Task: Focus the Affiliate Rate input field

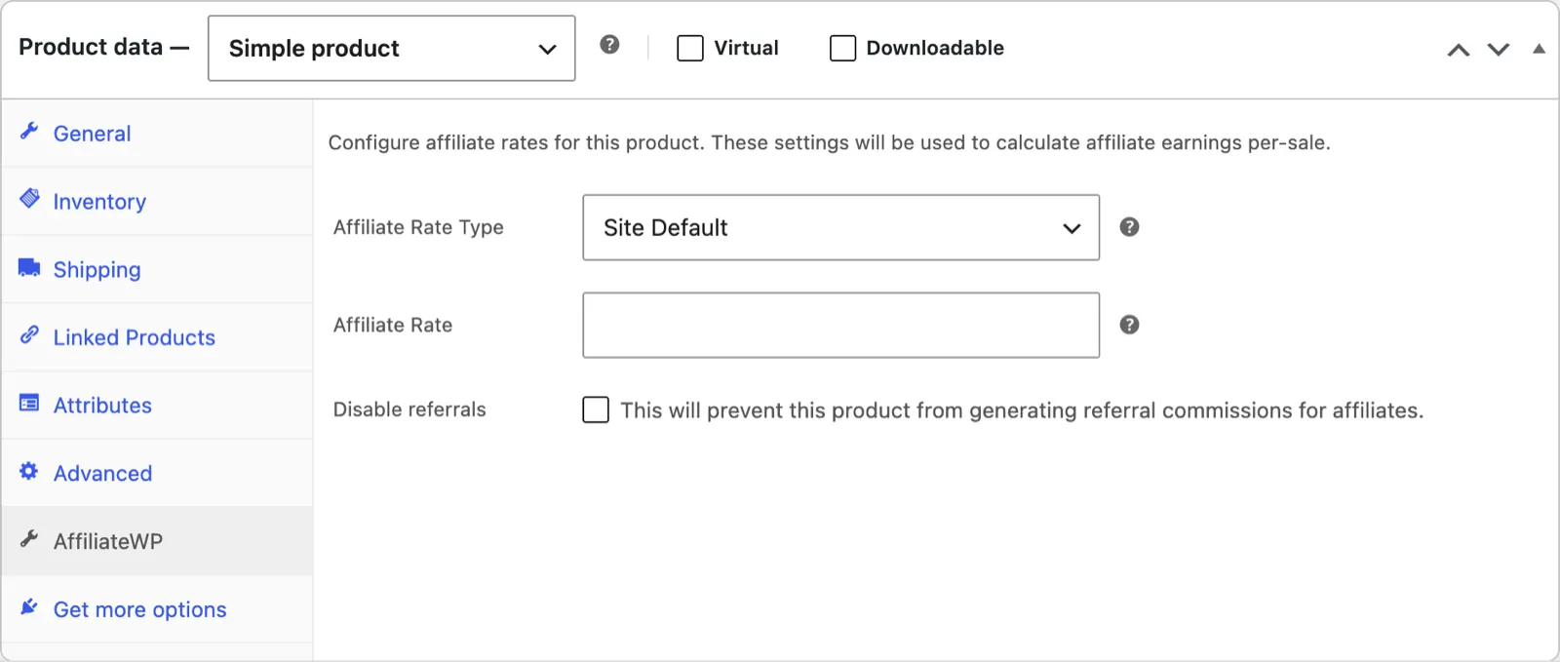Action: tap(841, 325)
